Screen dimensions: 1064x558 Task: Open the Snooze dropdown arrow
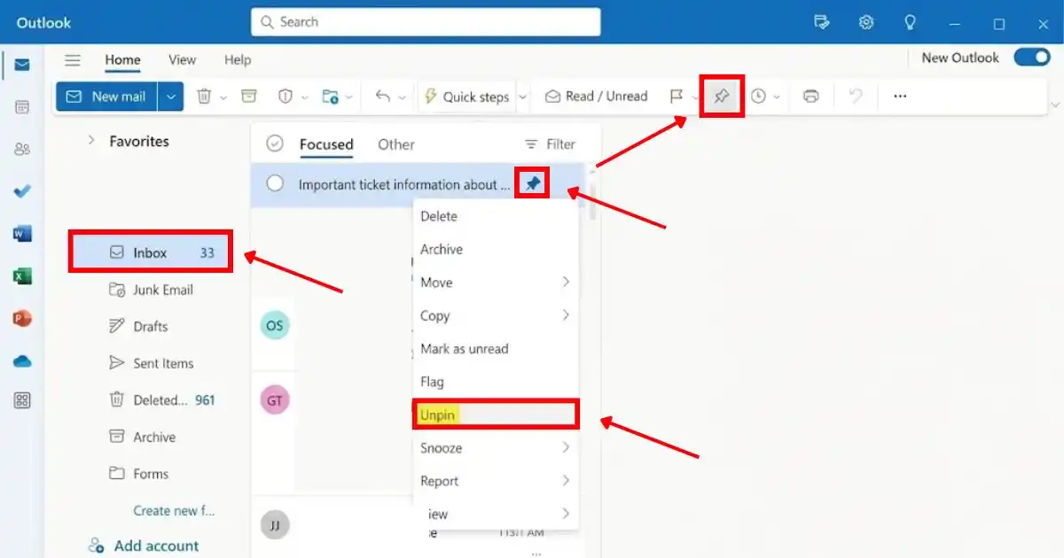(x=778, y=97)
